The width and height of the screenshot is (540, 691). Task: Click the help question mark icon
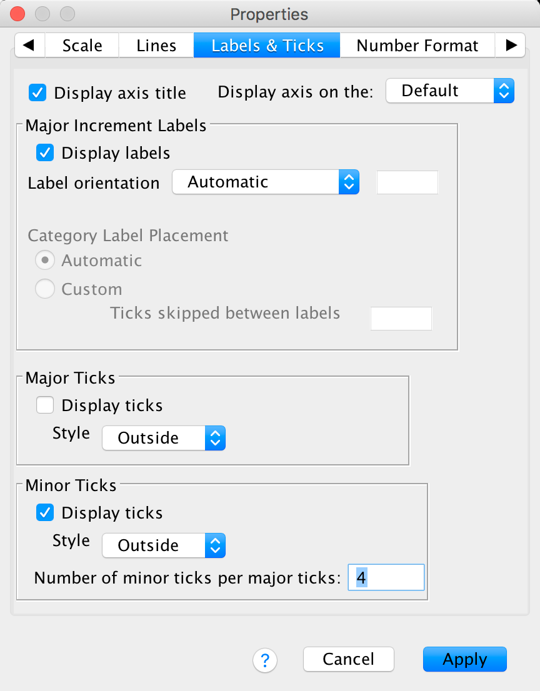pyautogui.click(x=265, y=660)
